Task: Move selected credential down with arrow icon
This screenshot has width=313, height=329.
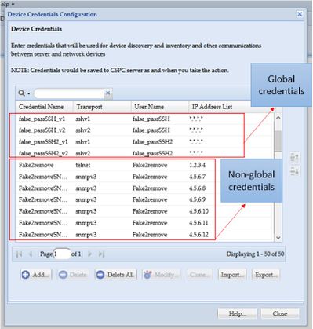Action: point(295,171)
